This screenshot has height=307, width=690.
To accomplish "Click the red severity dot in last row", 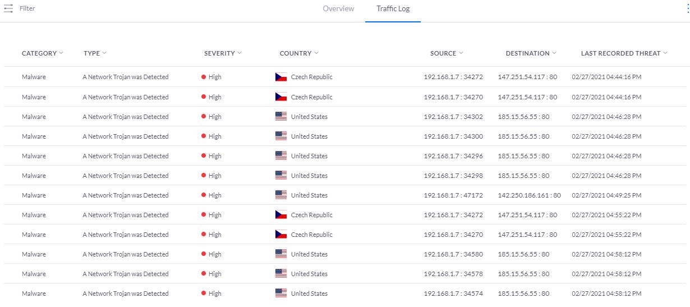I will click(x=204, y=294).
